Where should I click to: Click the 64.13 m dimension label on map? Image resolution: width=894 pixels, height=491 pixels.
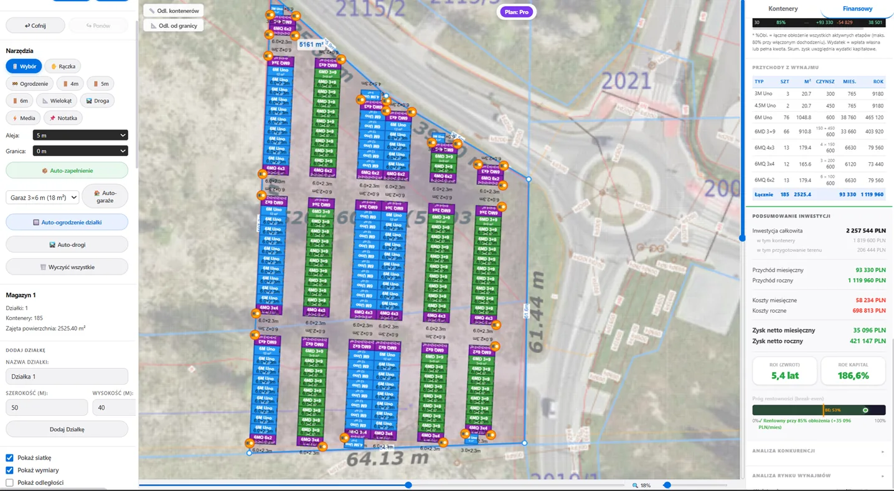tap(387, 459)
